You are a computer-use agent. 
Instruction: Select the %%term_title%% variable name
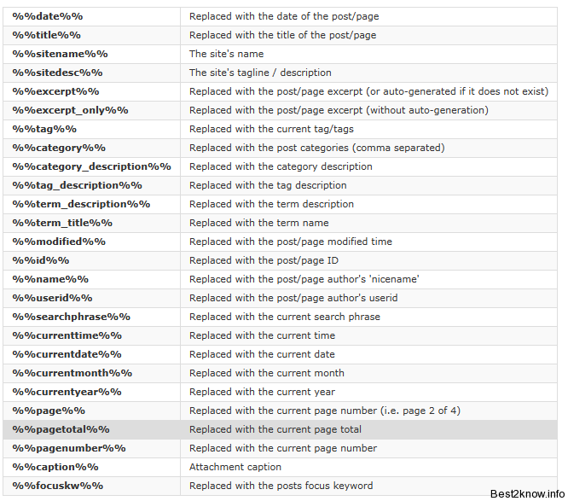pyautogui.click(x=62, y=223)
